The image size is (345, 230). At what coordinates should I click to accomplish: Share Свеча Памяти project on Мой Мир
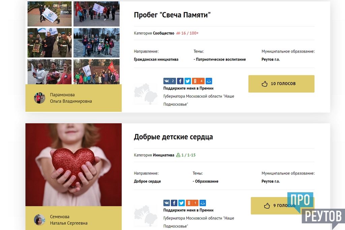point(209,81)
